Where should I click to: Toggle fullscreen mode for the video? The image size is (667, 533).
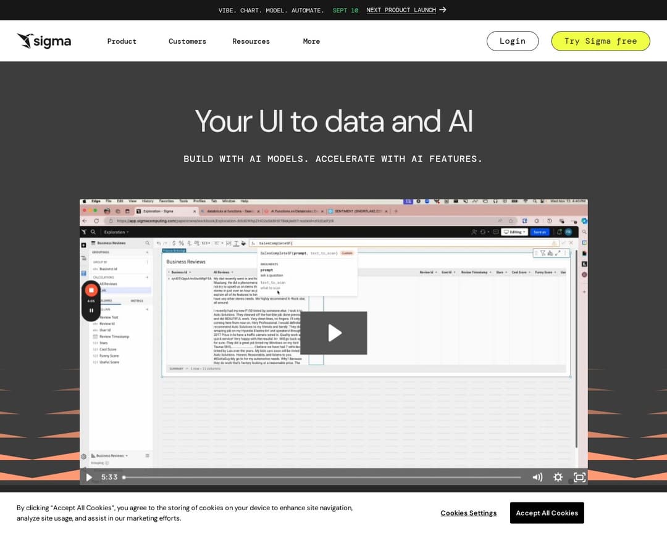pyautogui.click(x=579, y=477)
